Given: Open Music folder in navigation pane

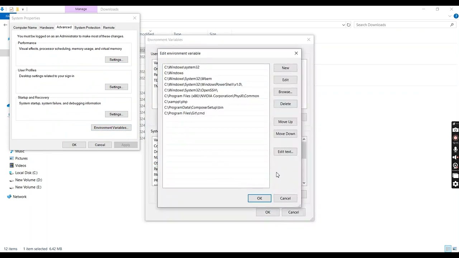Looking at the screenshot, I should 20,151.
